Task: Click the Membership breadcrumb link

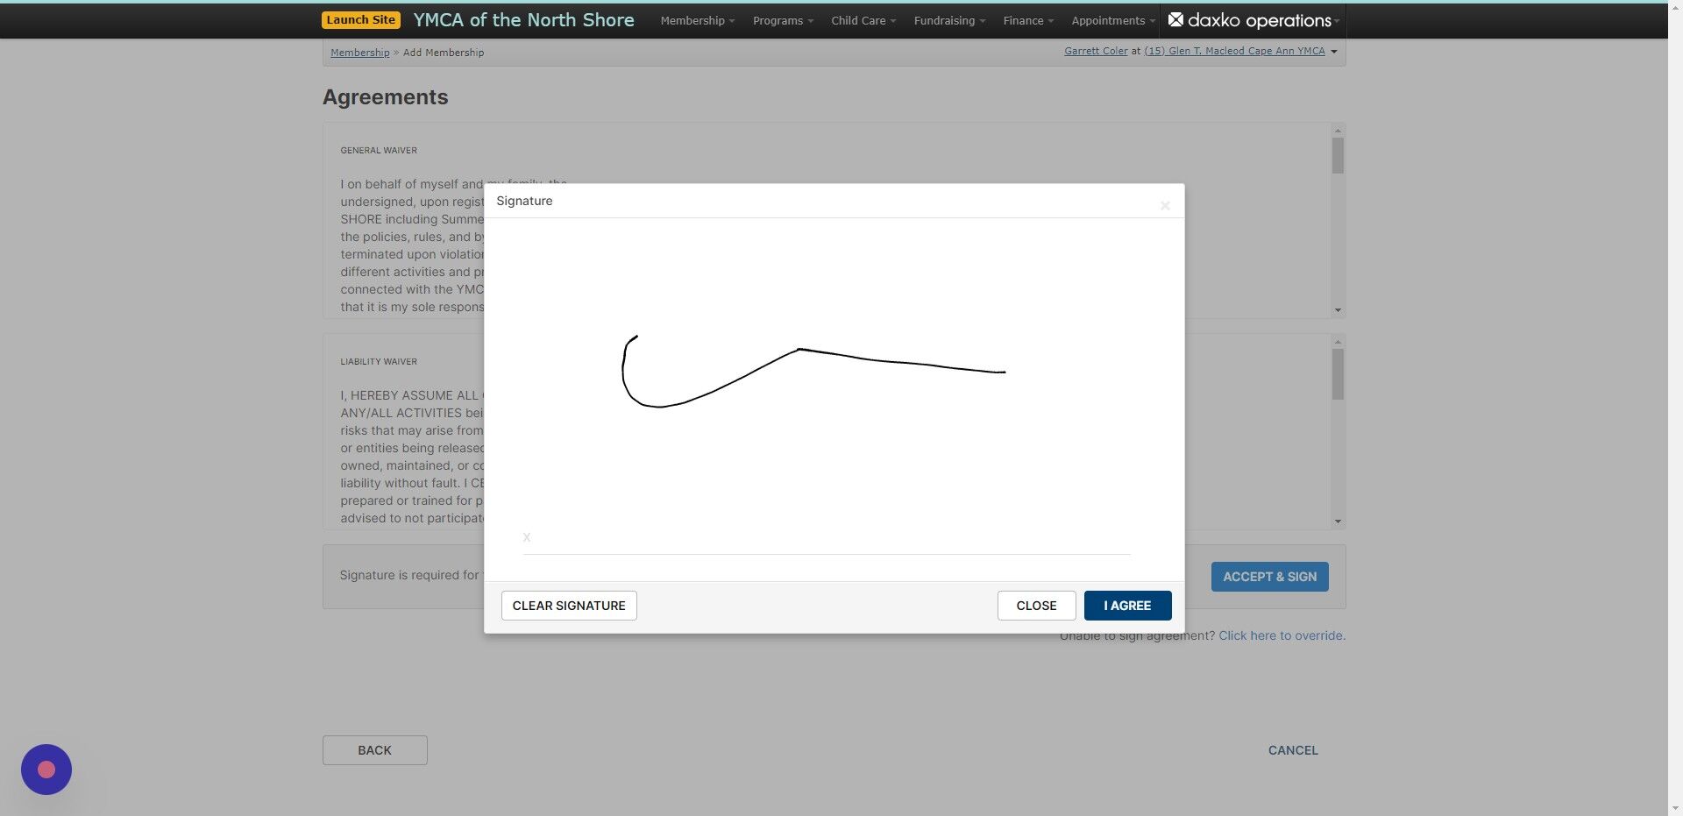Action: pyautogui.click(x=359, y=52)
